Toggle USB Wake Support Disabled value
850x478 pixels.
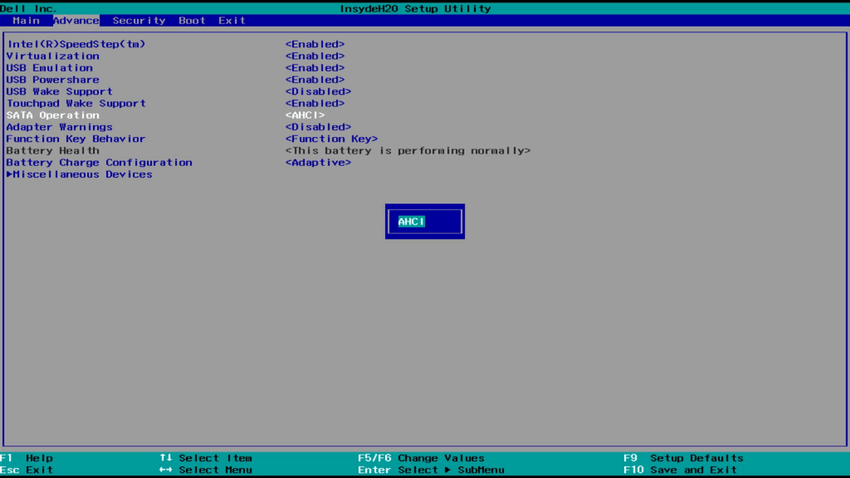(318, 92)
